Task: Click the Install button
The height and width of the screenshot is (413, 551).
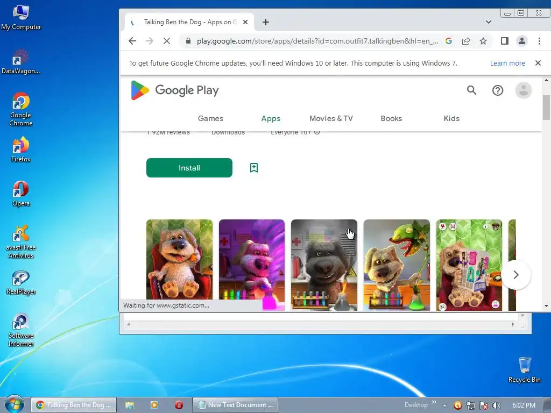Action: tap(189, 168)
